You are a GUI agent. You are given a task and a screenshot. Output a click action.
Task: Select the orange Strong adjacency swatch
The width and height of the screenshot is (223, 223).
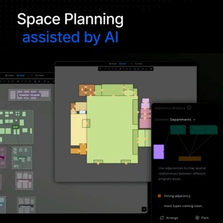point(159,196)
